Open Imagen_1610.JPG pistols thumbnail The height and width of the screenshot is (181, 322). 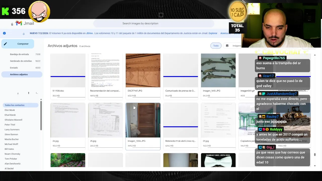point(218,70)
